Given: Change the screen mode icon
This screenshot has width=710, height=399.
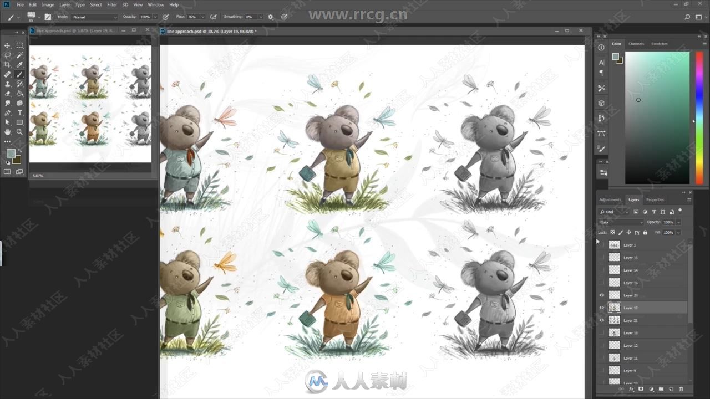Looking at the screenshot, I should click(19, 172).
